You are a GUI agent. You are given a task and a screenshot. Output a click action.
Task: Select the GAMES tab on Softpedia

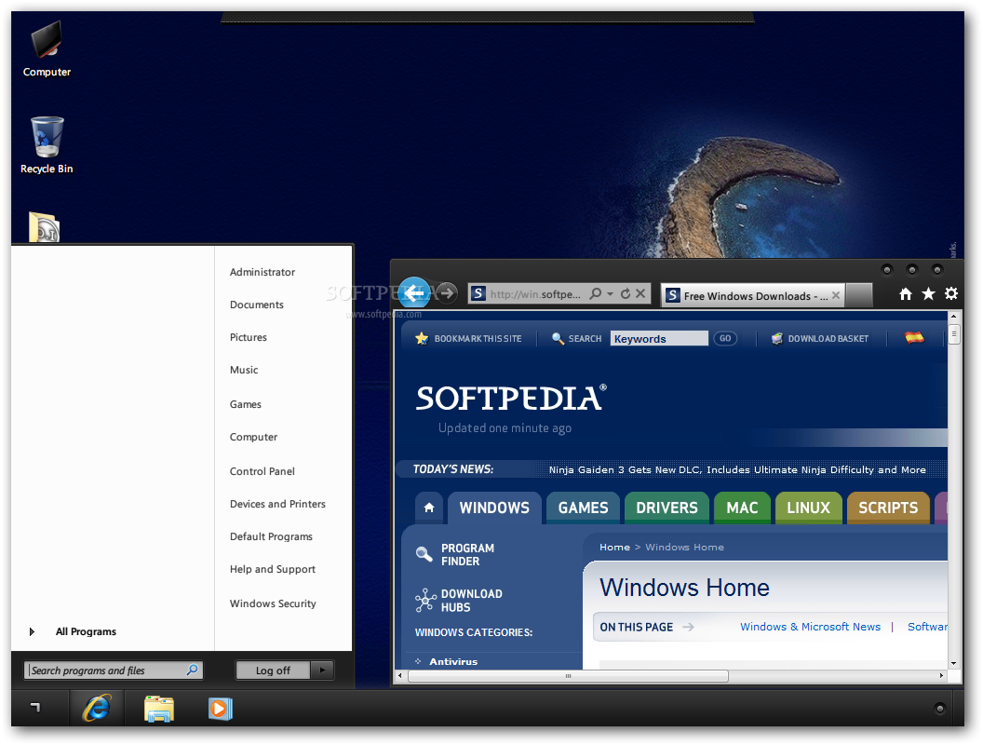coord(583,508)
